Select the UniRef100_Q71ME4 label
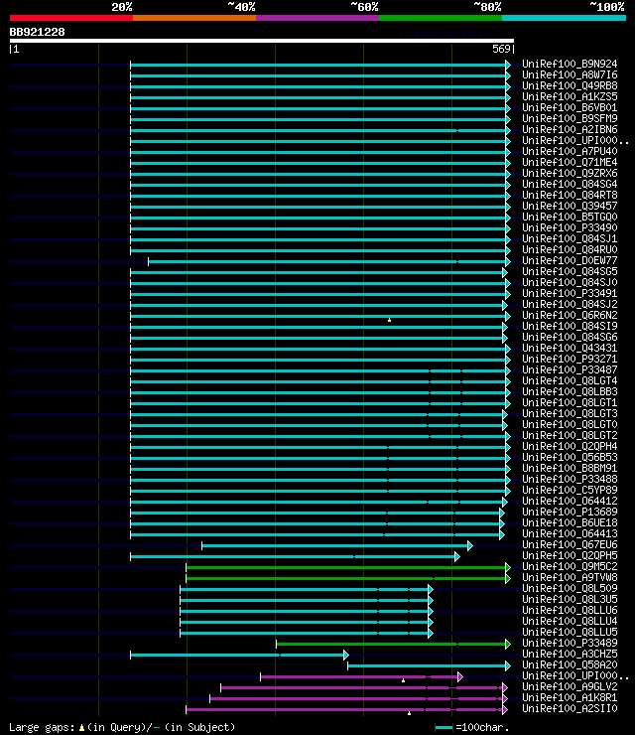 coord(570,162)
